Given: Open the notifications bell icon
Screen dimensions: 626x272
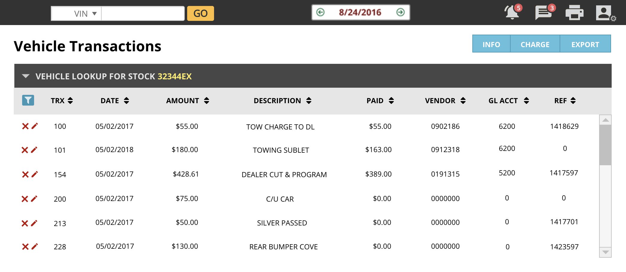Looking at the screenshot, I should coord(512,13).
